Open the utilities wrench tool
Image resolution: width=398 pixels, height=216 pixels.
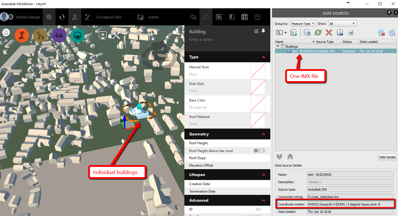pos(116,35)
